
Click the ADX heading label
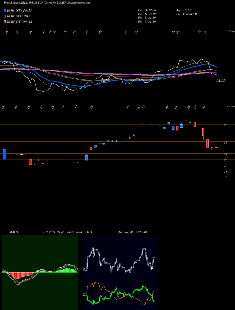tap(89, 232)
